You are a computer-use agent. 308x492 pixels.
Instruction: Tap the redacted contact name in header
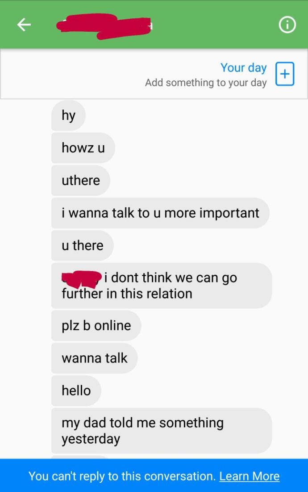coord(104,26)
